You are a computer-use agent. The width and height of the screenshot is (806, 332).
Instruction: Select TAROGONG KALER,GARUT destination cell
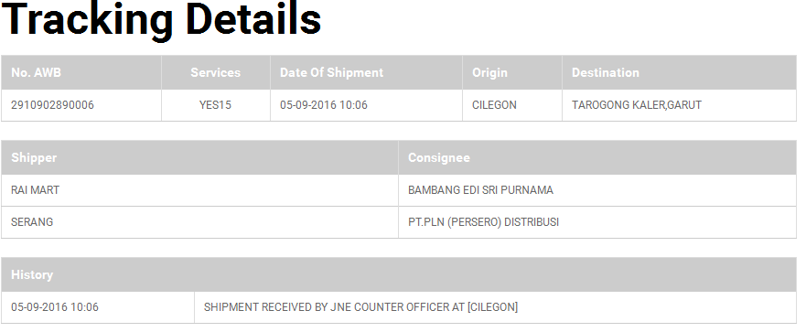coord(637,105)
